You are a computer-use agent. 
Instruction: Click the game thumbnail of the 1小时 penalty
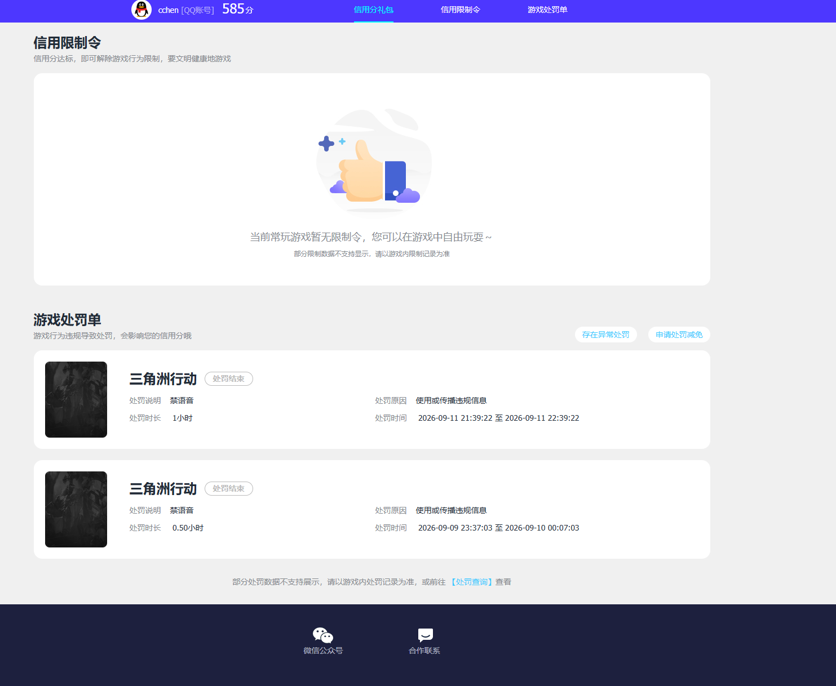pyautogui.click(x=76, y=399)
